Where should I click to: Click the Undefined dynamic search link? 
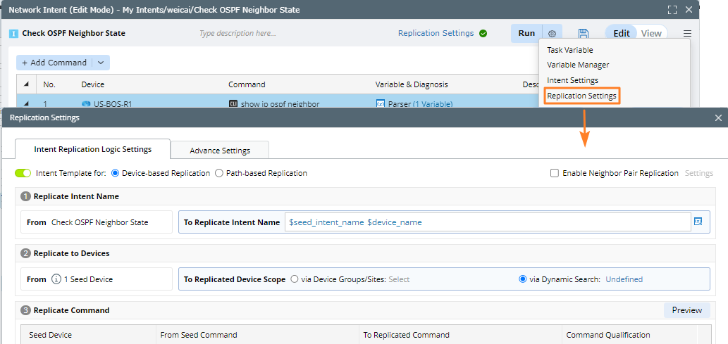[x=624, y=279]
